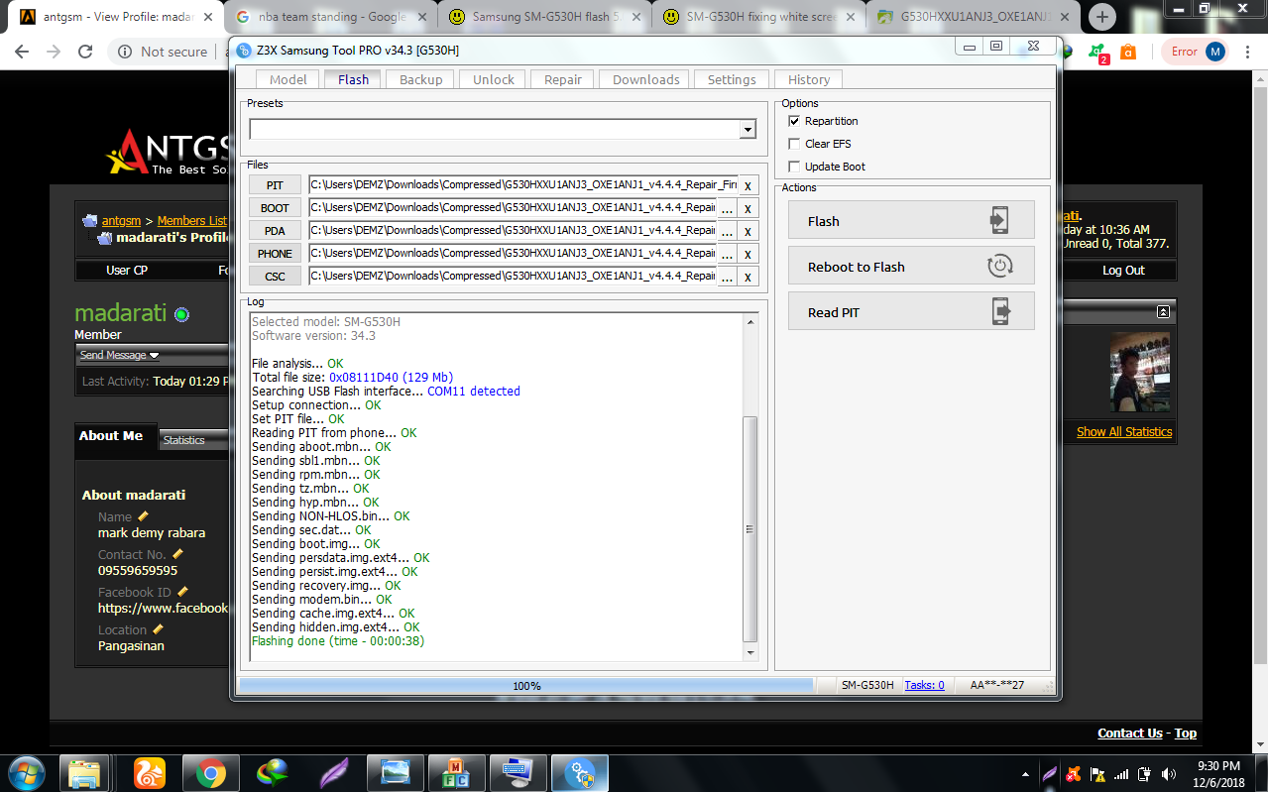The image size is (1268, 792).
Task: Open Chrome's three-dot menu
Action: (1248, 52)
